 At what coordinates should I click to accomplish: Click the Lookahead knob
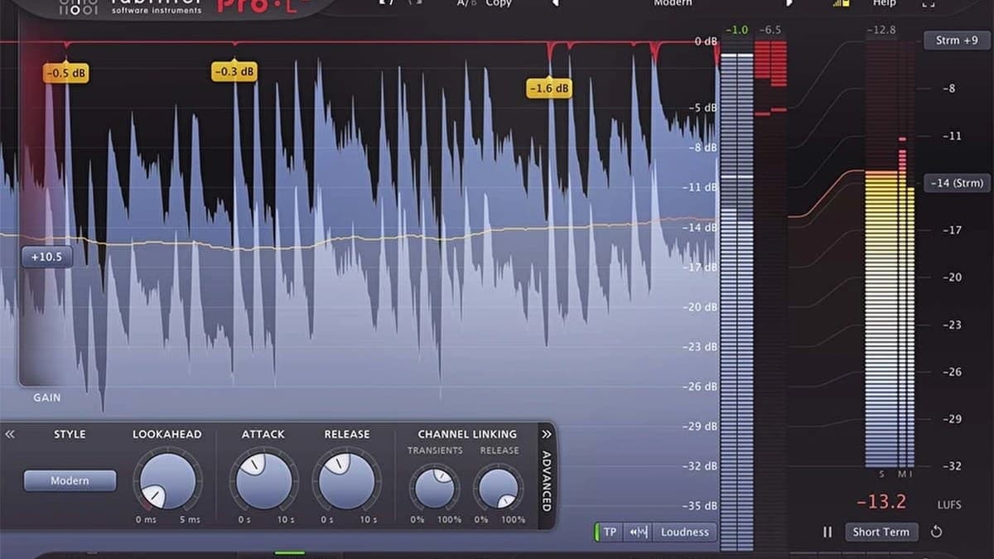[167, 480]
